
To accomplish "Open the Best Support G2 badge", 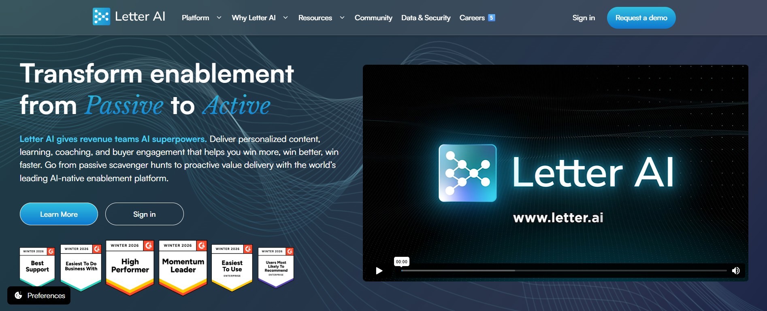I will coord(37,267).
